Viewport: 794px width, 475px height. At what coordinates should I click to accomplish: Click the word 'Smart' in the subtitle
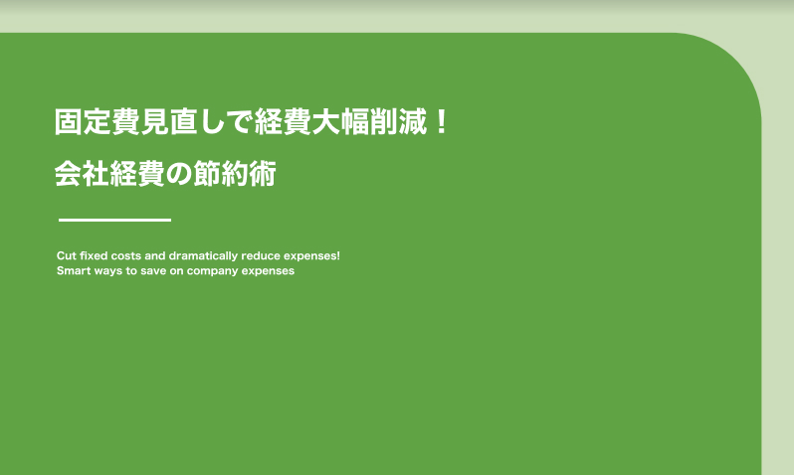click(x=73, y=270)
